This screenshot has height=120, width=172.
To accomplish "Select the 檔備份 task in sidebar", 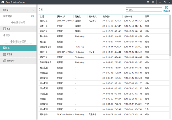I will click(x=7, y=35).
